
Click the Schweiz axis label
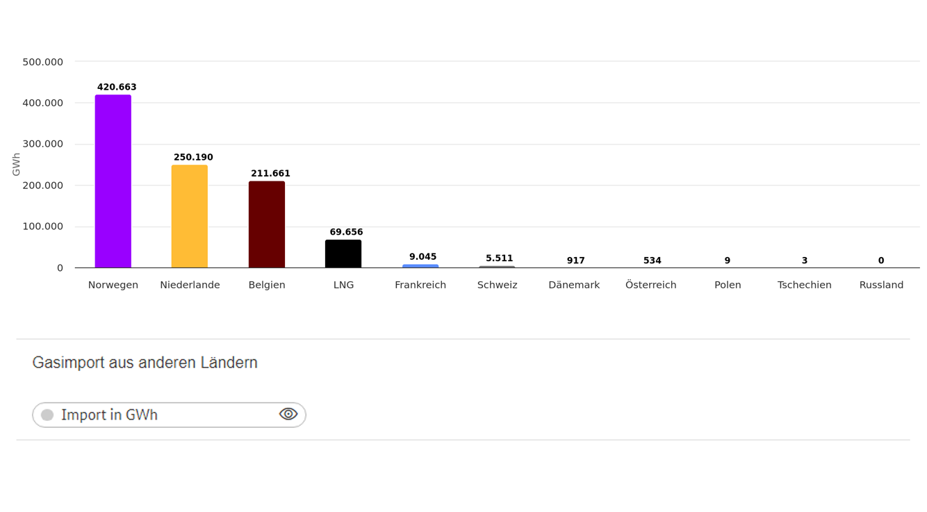click(497, 285)
